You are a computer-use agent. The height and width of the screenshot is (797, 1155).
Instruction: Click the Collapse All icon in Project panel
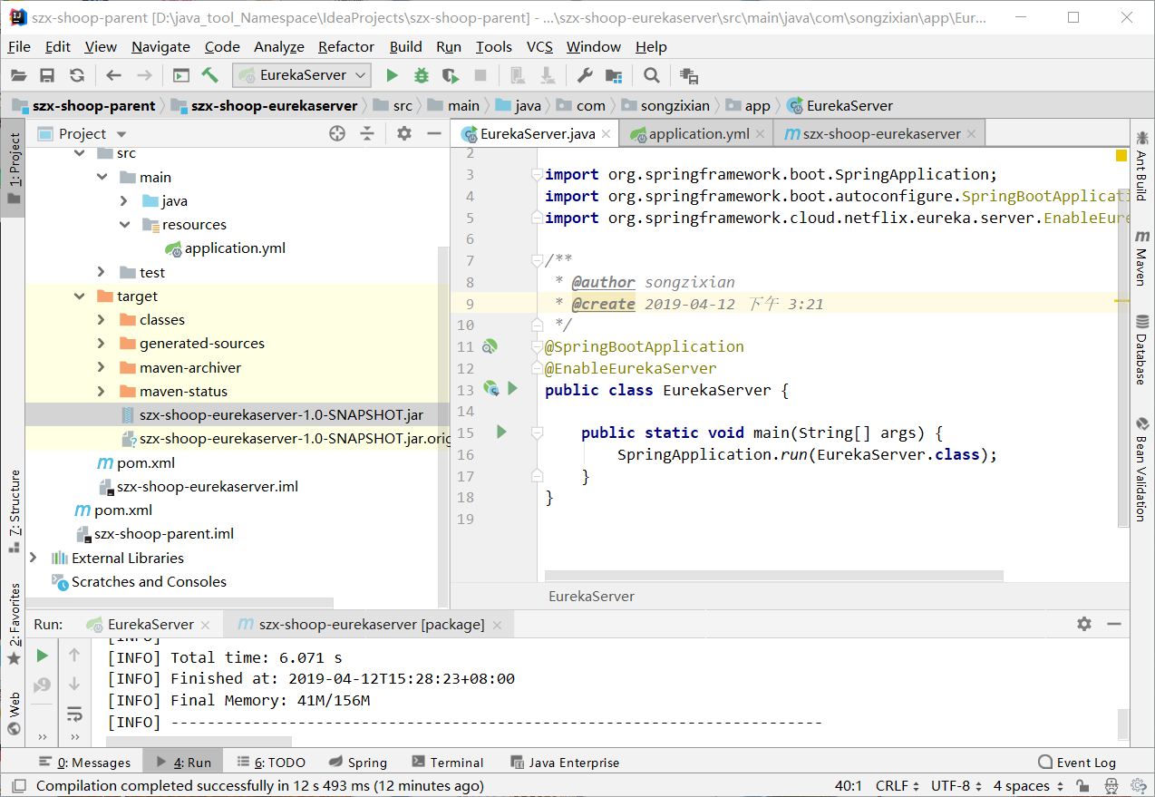click(367, 133)
